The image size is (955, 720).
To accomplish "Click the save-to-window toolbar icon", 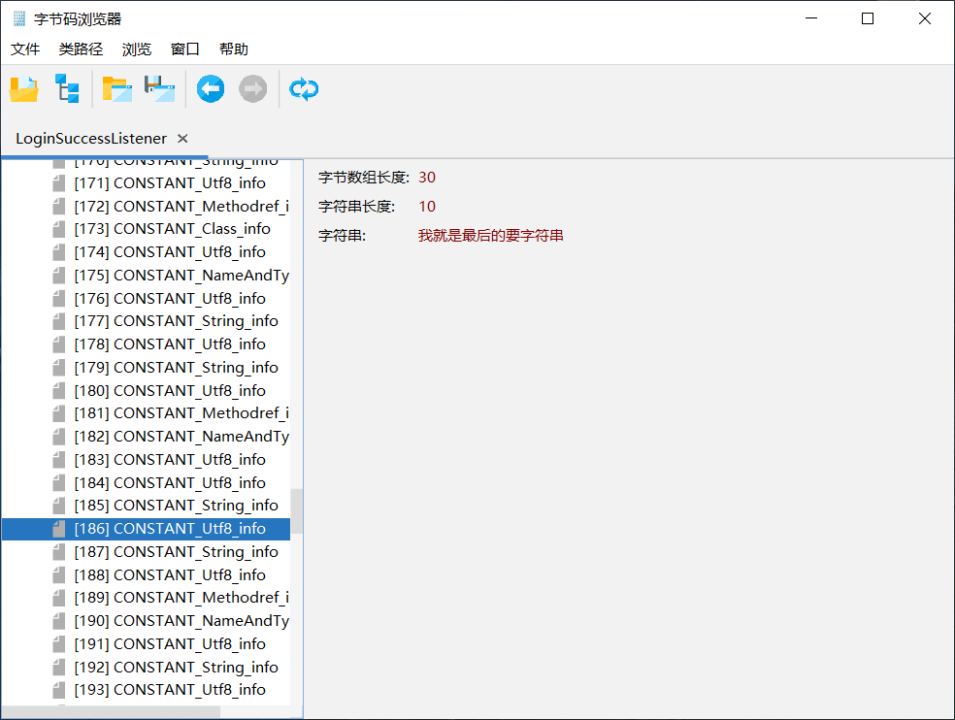I will 158,88.
